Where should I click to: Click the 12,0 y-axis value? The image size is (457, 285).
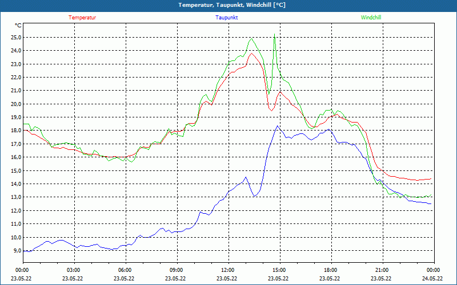click(x=16, y=210)
